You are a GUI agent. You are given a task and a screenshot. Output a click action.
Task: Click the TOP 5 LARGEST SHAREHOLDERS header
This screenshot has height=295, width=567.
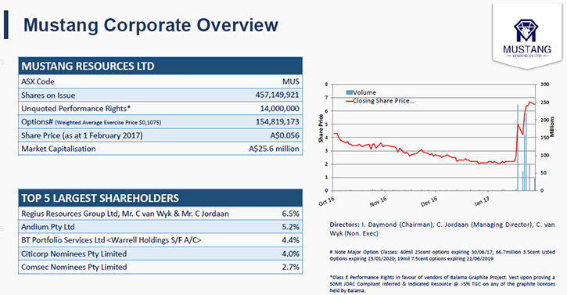(160, 198)
